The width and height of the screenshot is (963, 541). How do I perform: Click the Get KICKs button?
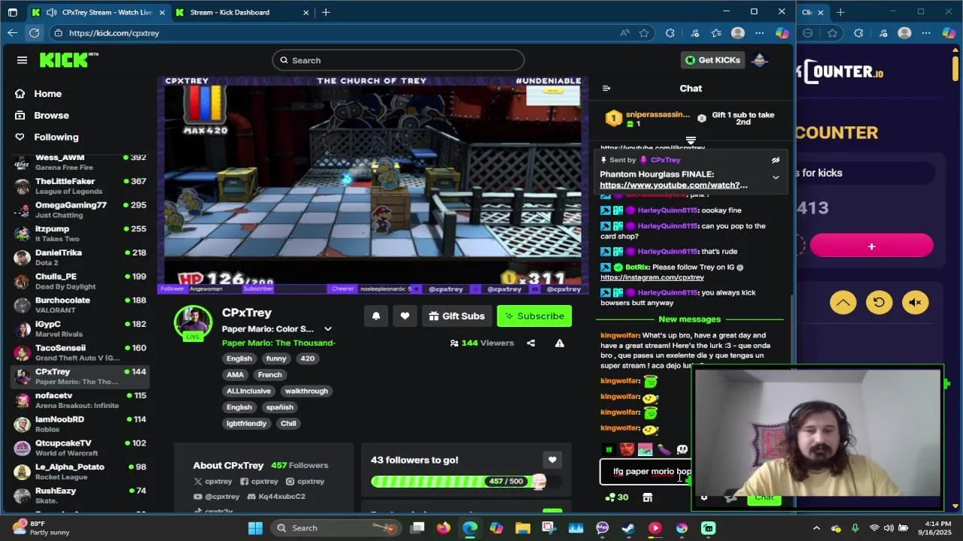coord(712,60)
